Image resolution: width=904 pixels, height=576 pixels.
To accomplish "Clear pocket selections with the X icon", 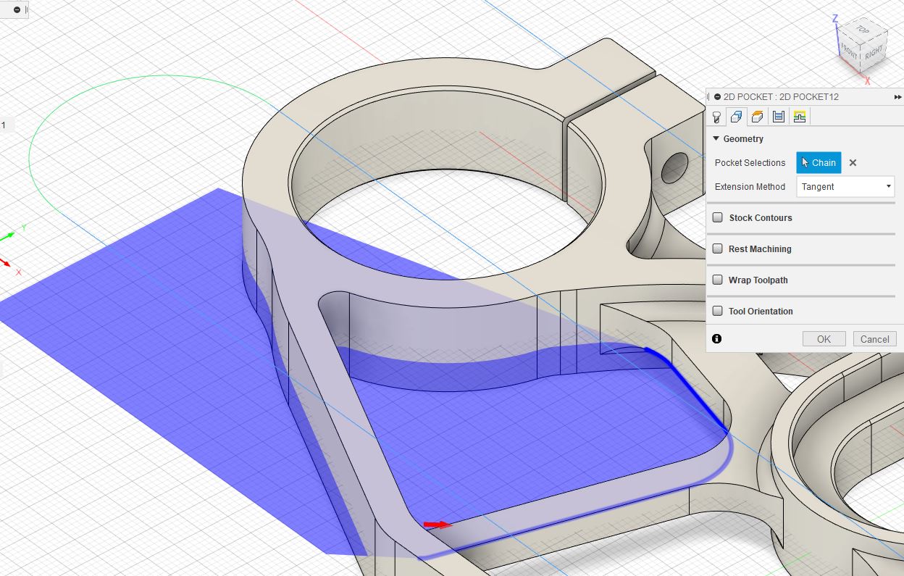I will (x=853, y=162).
